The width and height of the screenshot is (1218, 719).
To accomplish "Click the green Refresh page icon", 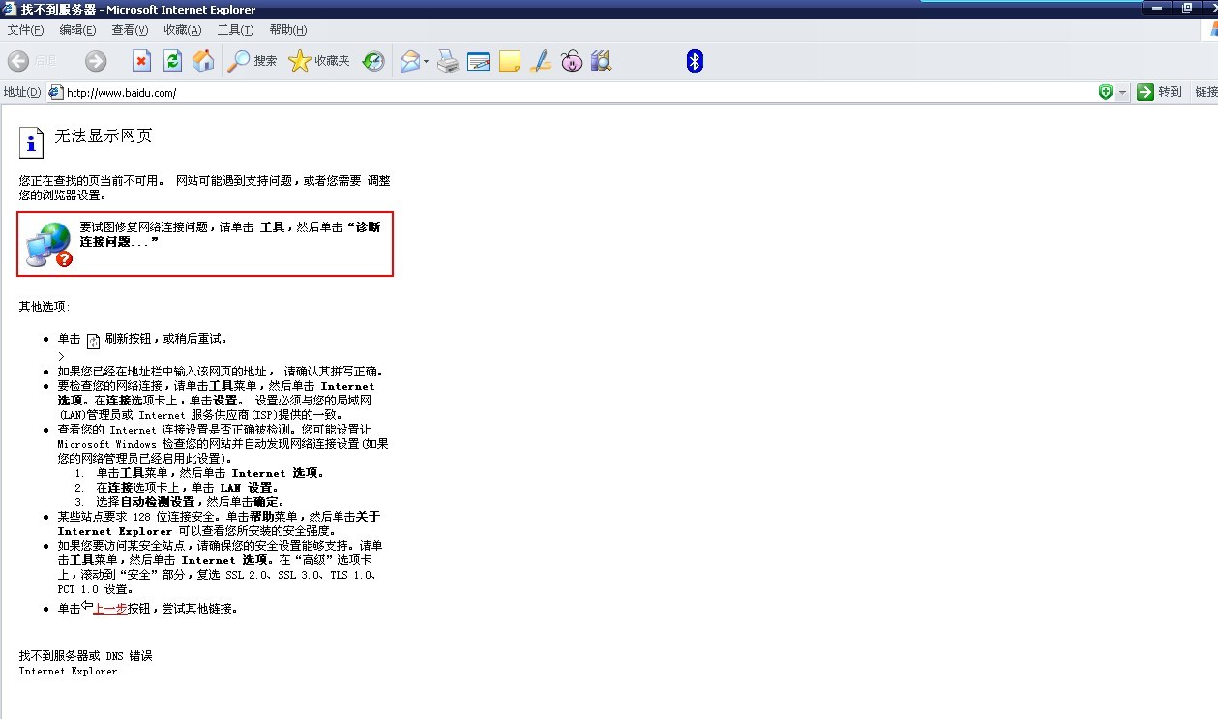I will 172,61.
